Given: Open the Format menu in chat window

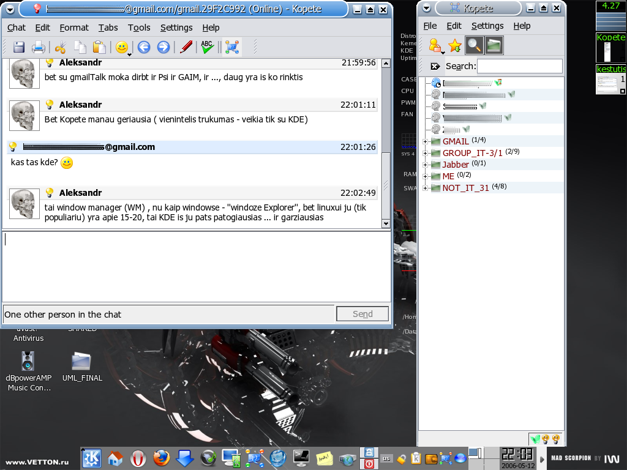Looking at the screenshot, I should click(74, 28).
